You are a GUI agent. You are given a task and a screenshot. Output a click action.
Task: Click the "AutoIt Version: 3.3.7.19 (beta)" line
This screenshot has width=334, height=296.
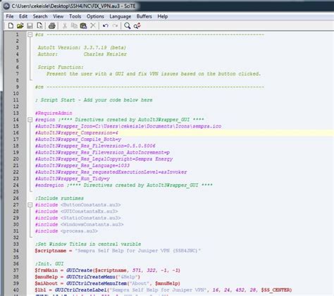(82, 47)
